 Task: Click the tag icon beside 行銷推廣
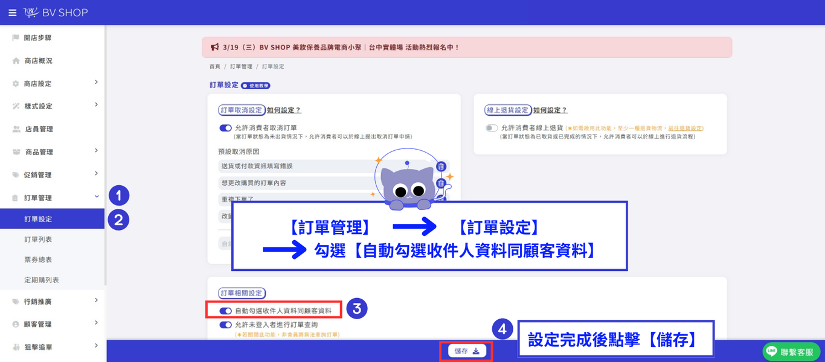(x=16, y=302)
